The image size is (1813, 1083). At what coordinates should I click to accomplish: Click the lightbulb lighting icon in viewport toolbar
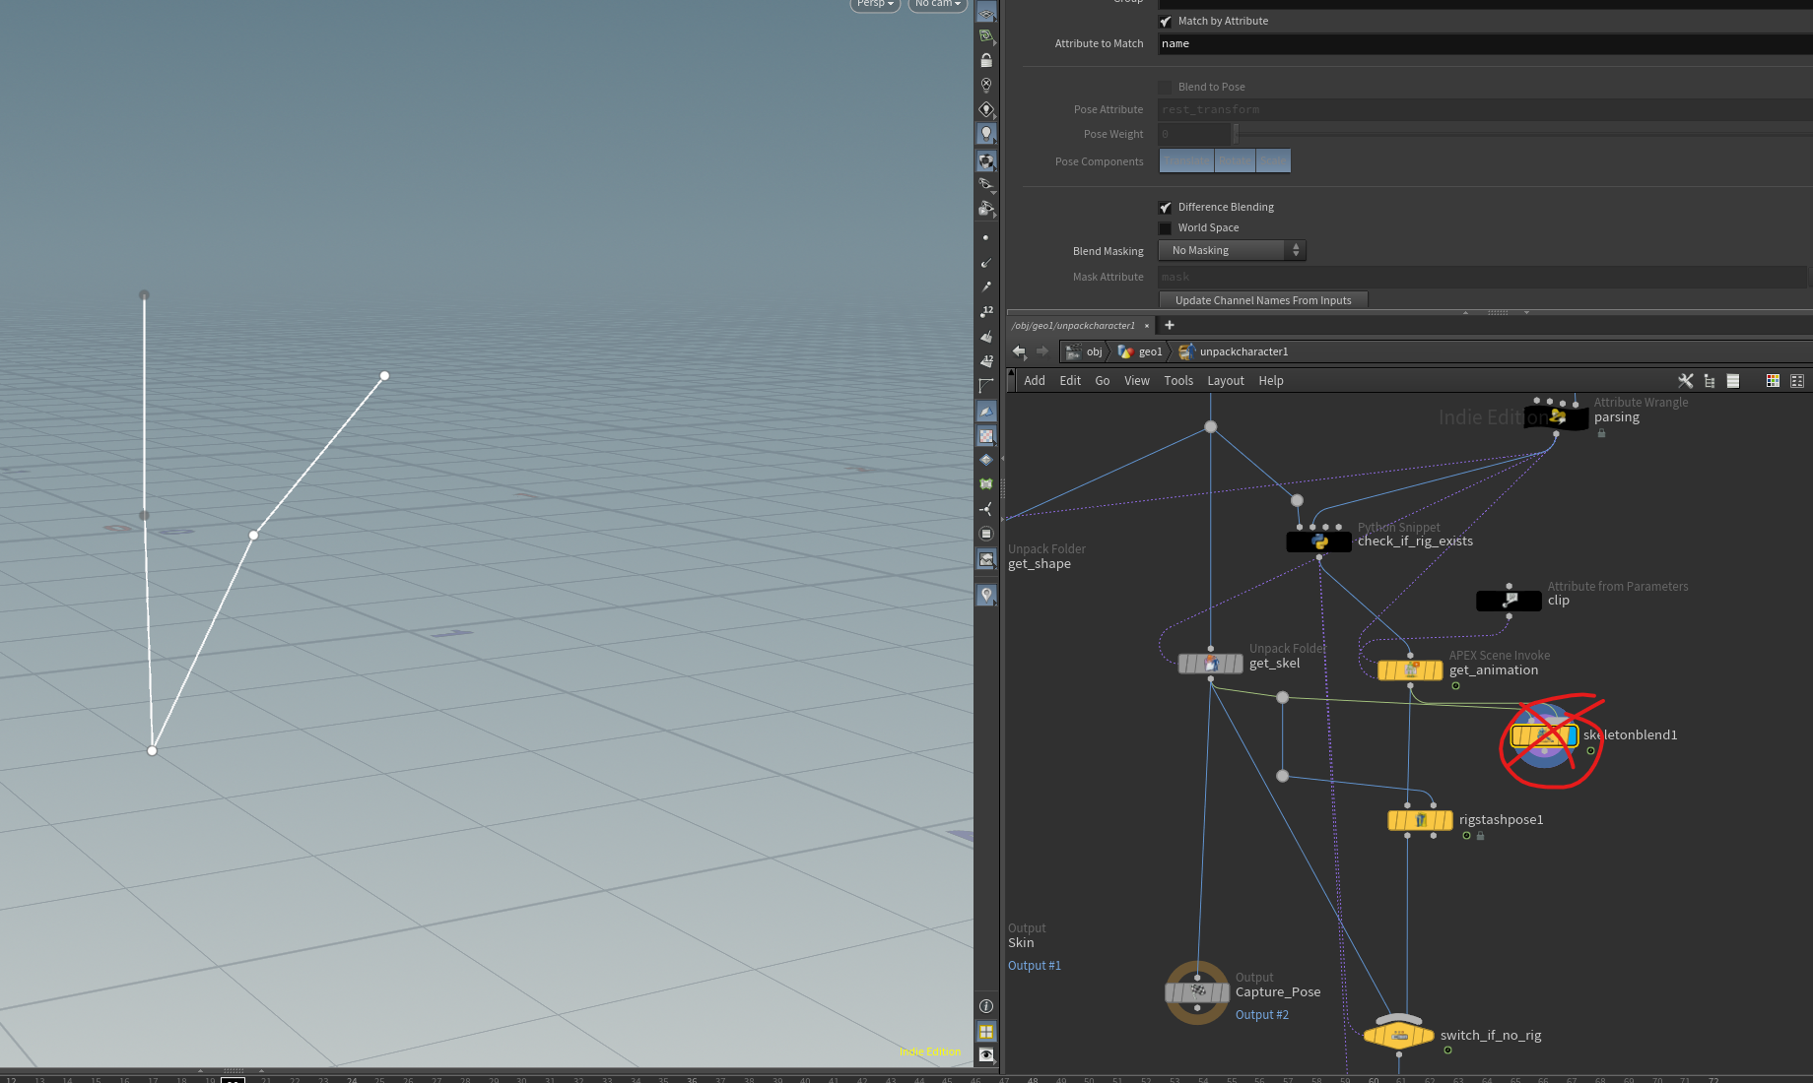985,134
